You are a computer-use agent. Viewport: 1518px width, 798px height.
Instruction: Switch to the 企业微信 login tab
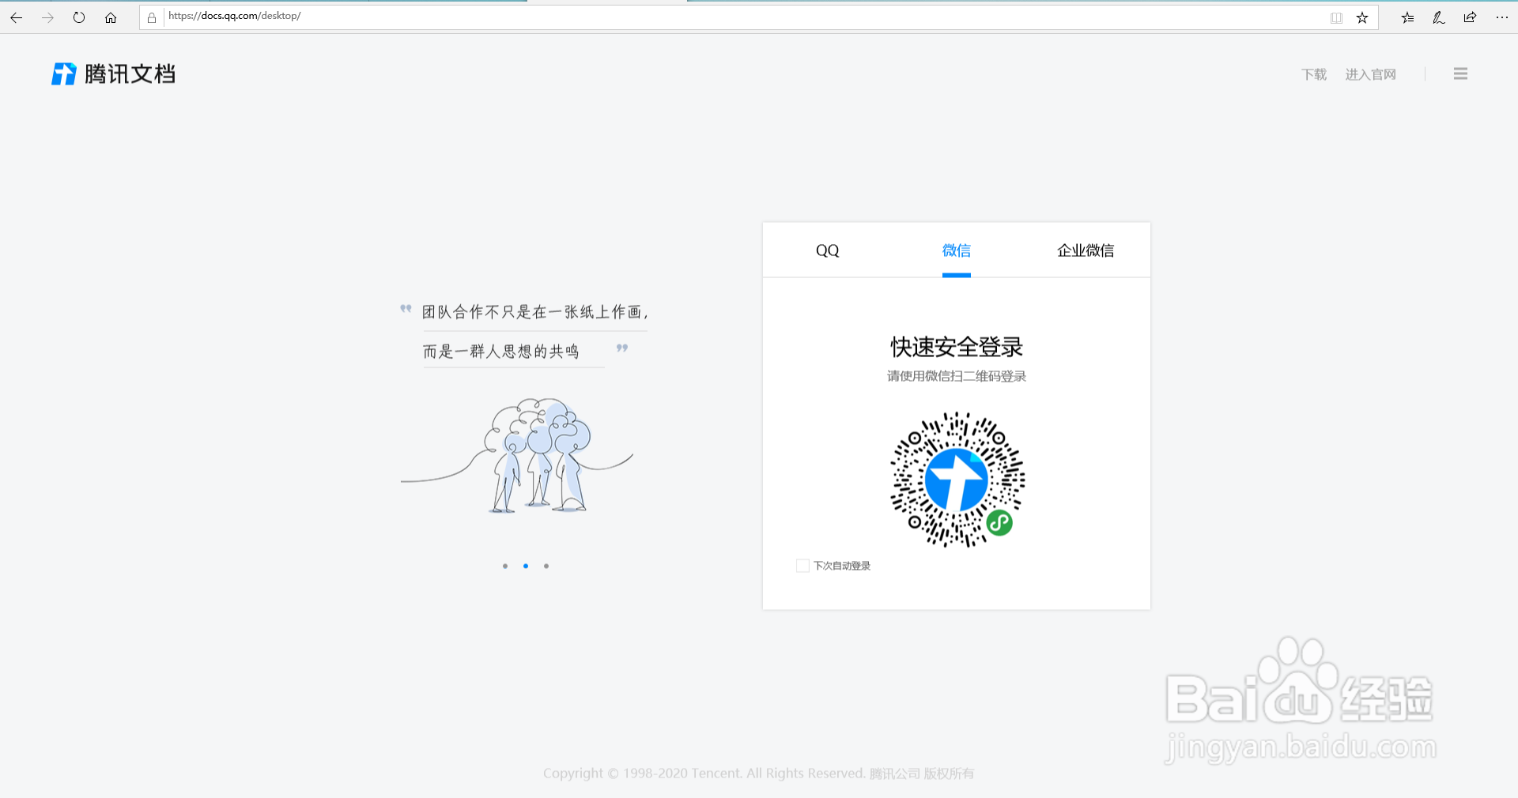click(1086, 250)
